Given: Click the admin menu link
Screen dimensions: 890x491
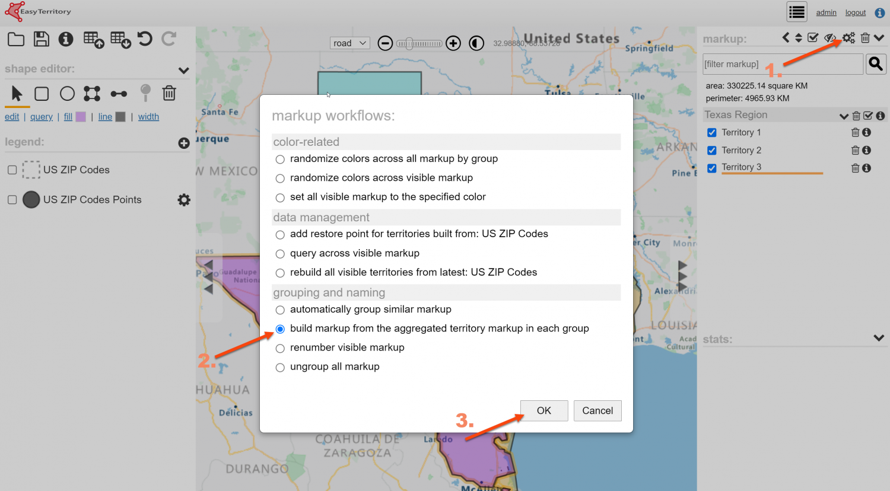Looking at the screenshot, I should click(x=827, y=12).
